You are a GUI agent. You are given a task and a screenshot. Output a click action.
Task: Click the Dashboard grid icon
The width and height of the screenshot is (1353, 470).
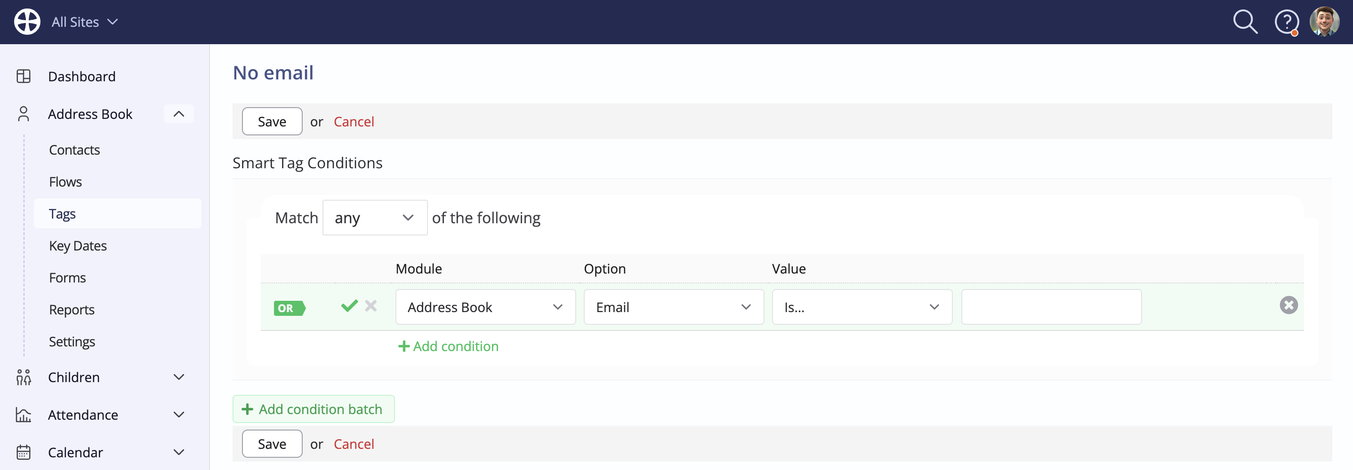(x=24, y=76)
